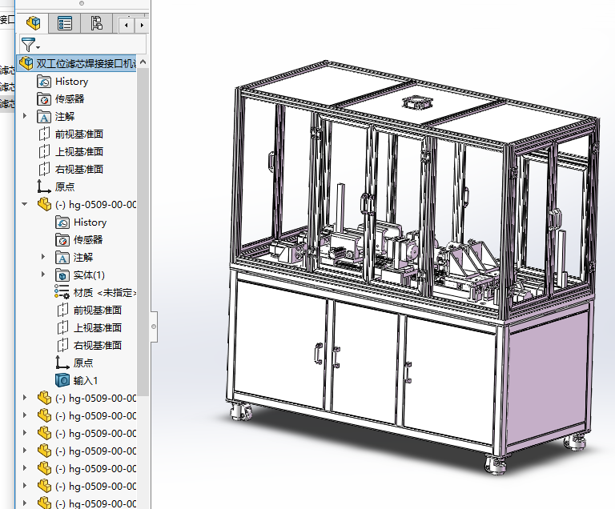This screenshot has height=509, width=615.
Task: Click the top-level 传感器 sensor icon
Action: tap(44, 99)
